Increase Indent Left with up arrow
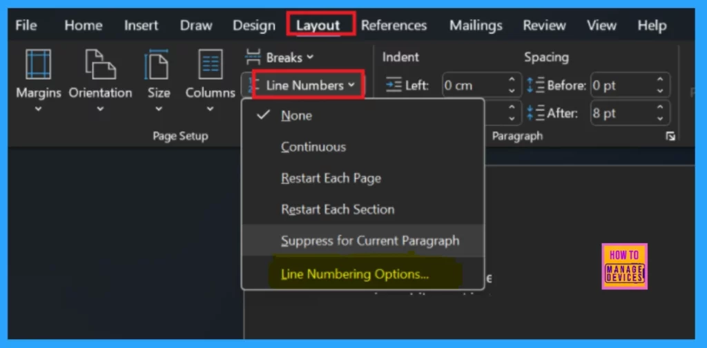 coord(512,80)
